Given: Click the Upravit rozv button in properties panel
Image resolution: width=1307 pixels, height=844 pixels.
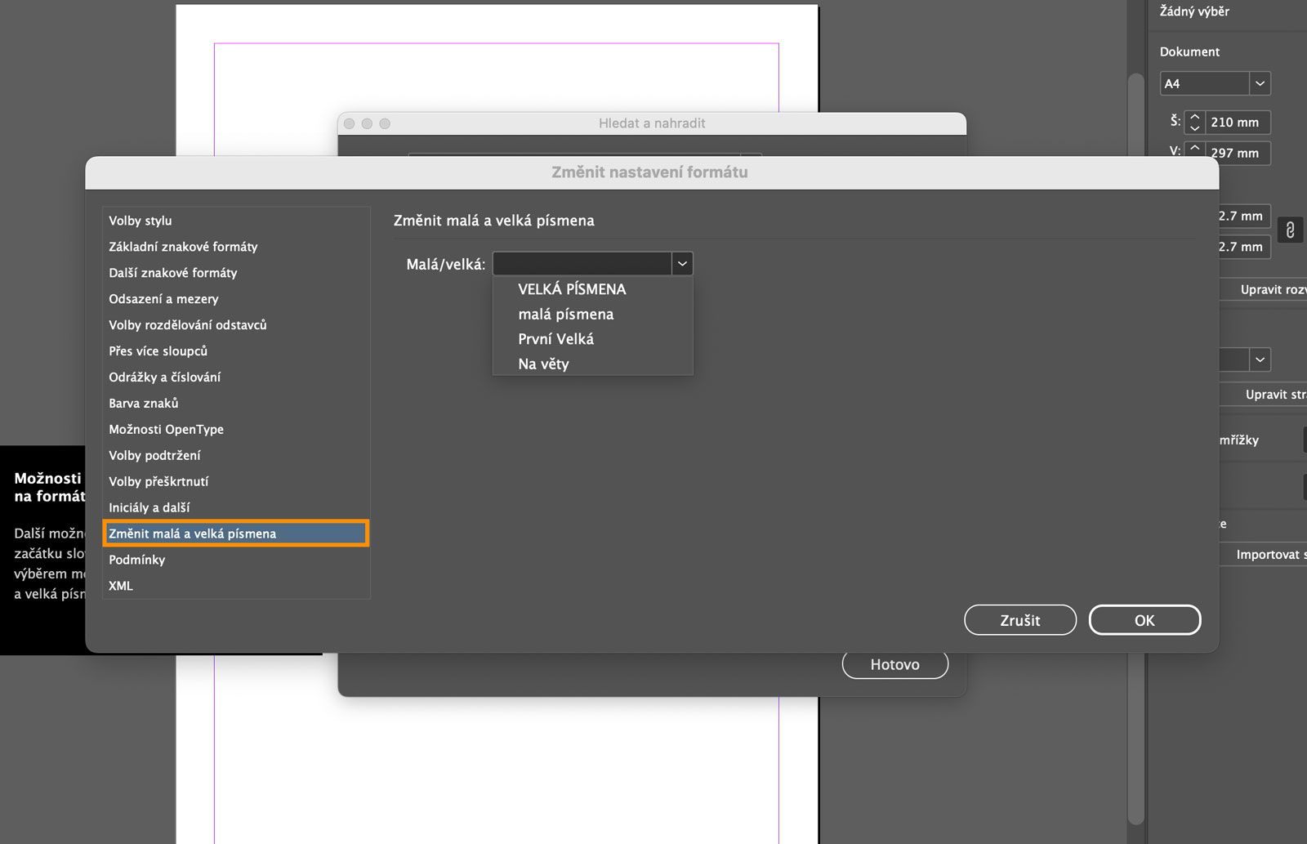Looking at the screenshot, I should pyautogui.click(x=1263, y=290).
